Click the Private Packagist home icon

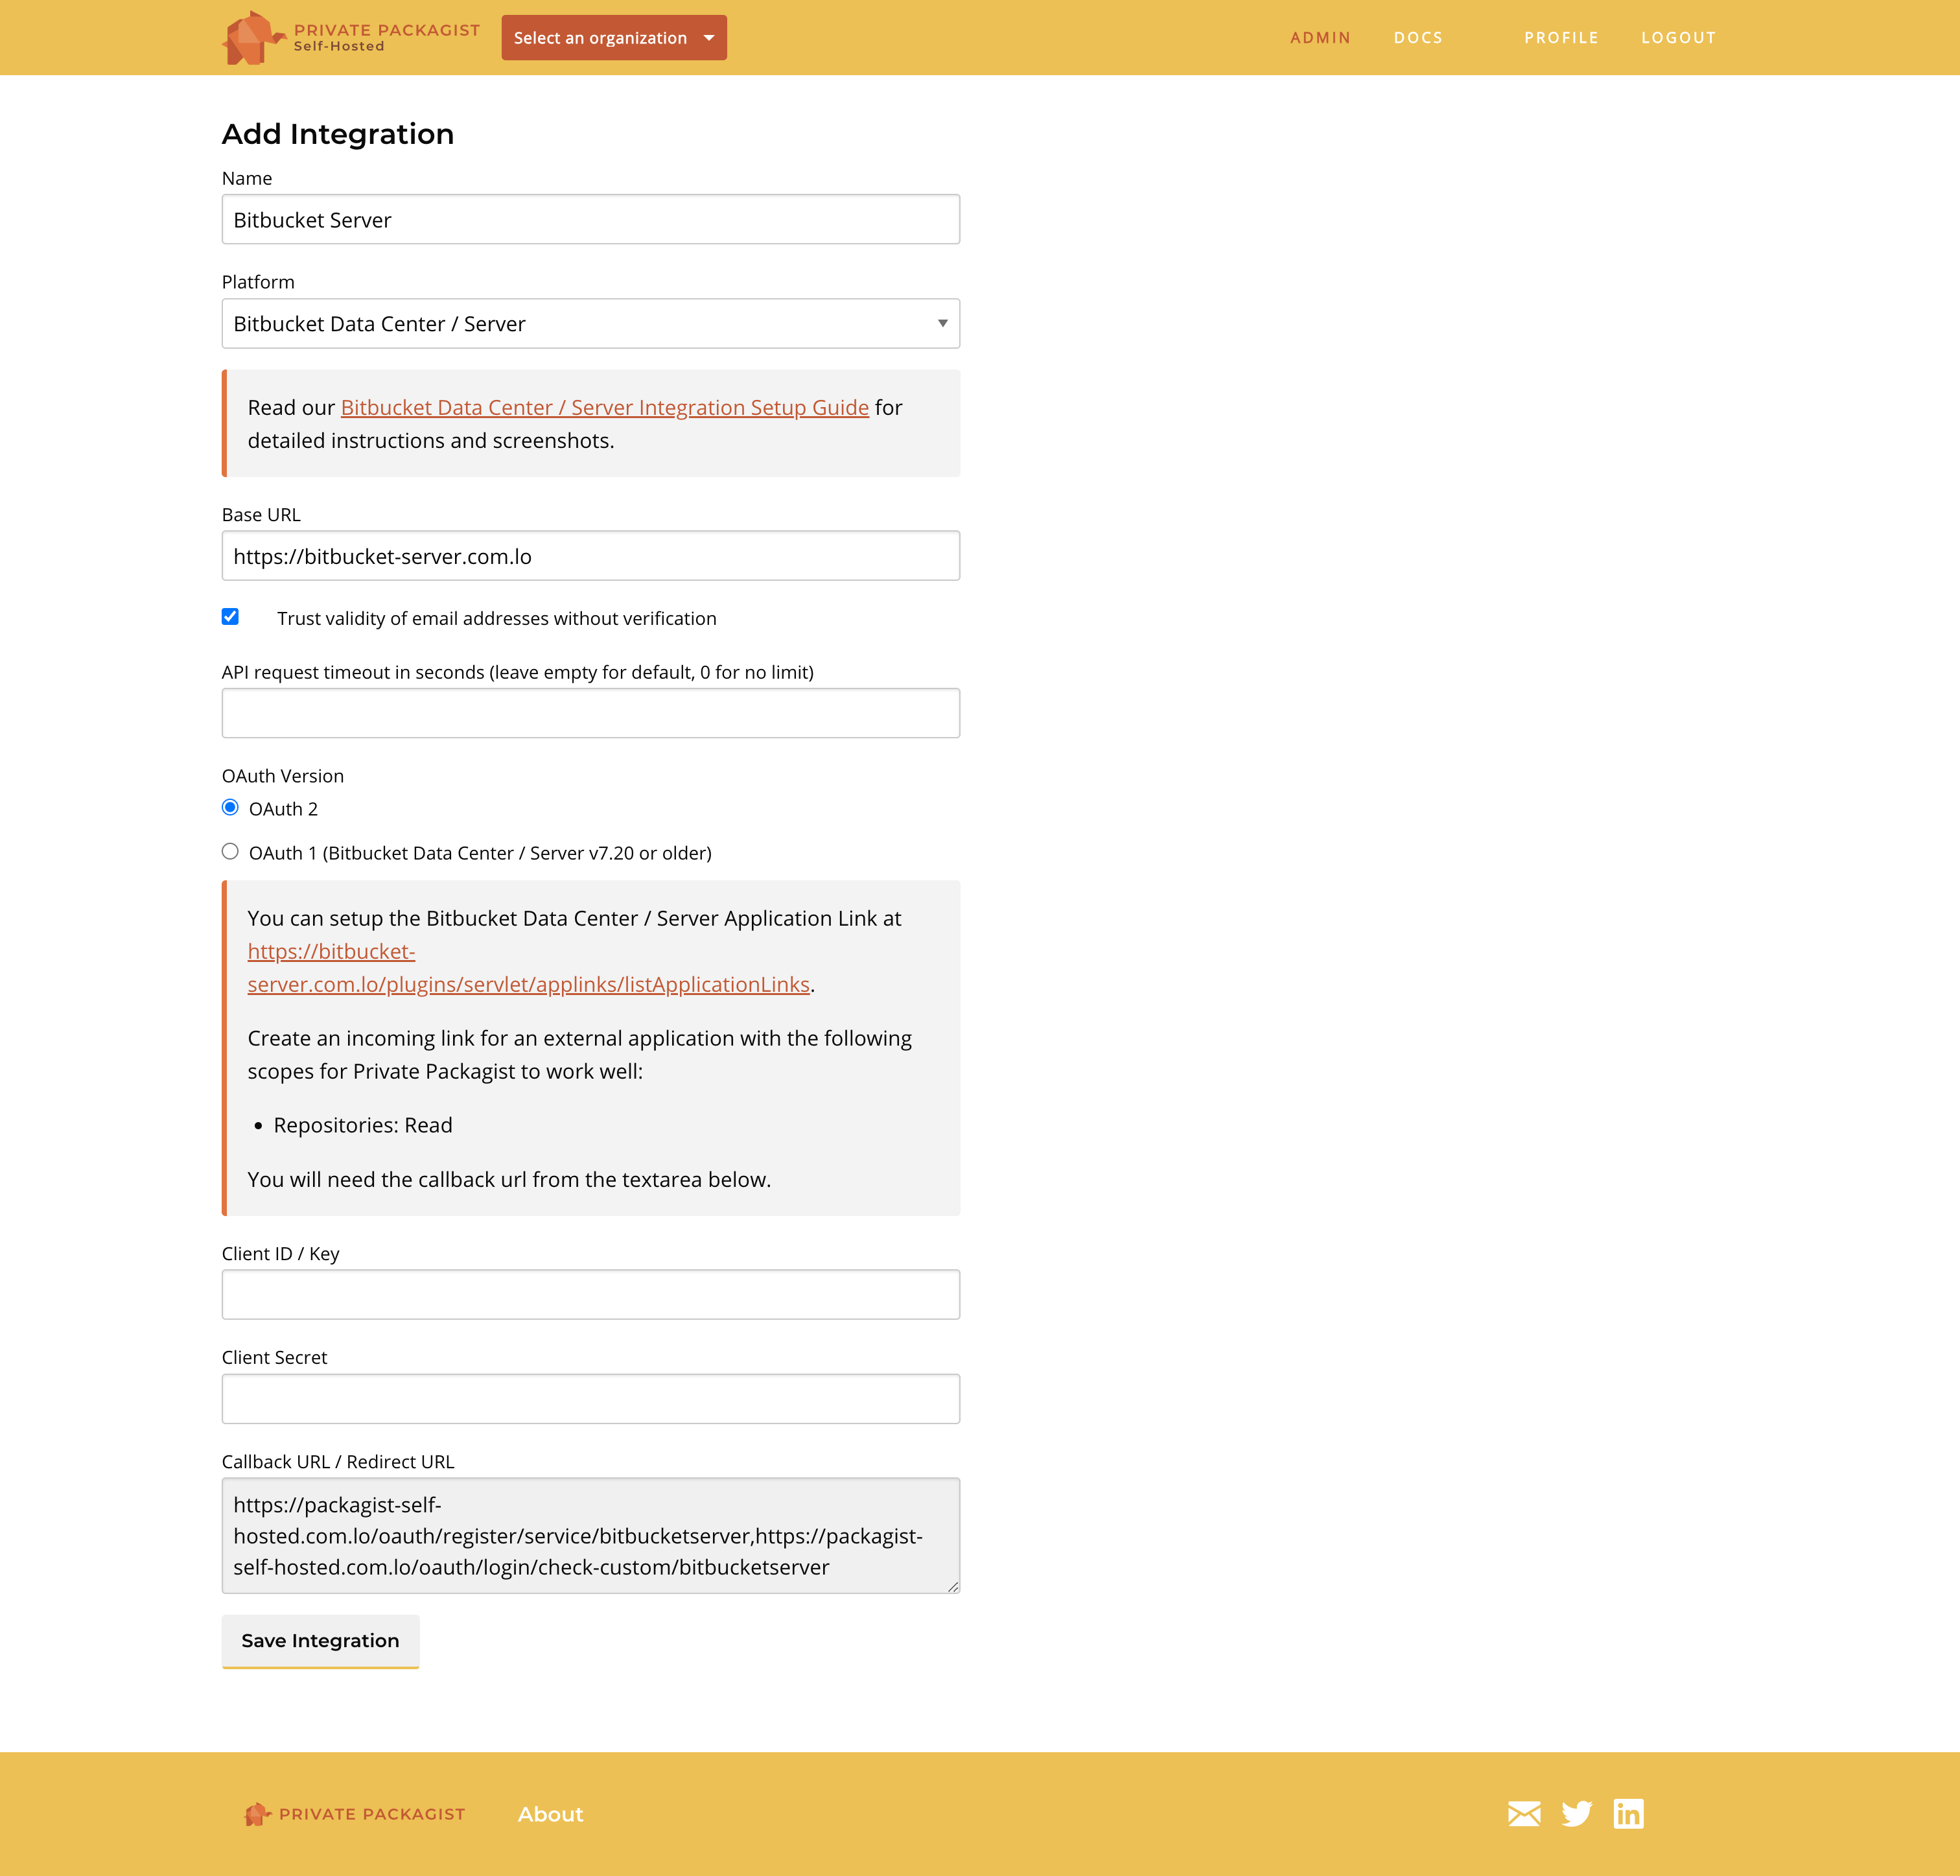click(254, 37)
